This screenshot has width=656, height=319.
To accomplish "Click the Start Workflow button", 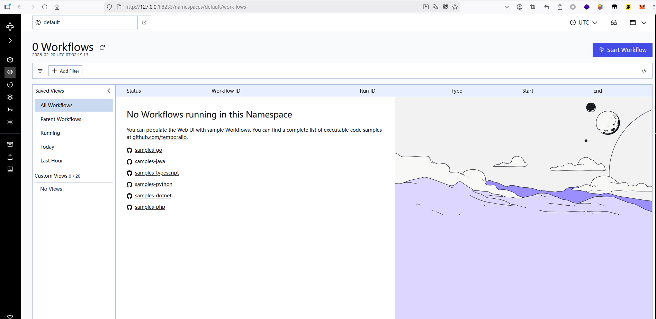I will point(622,50).
